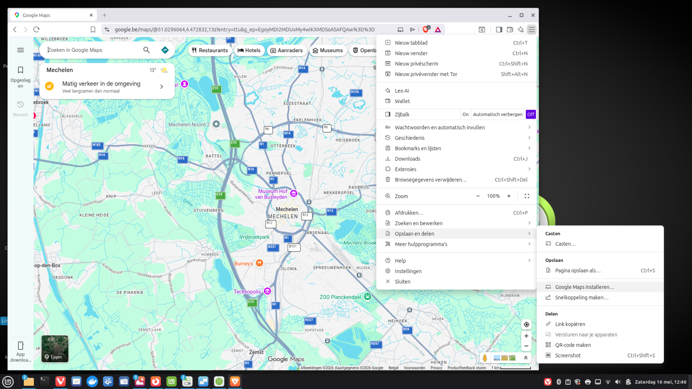Open Mechelen traffic details arrow

pos(161,87)
